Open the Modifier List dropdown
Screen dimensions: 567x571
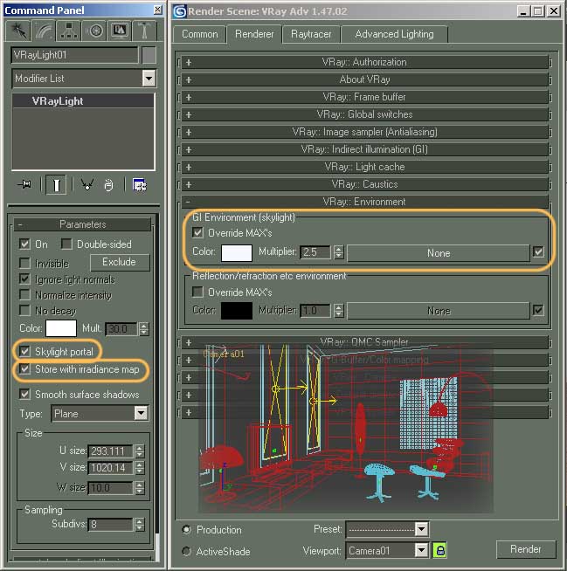tap(149, 79)
